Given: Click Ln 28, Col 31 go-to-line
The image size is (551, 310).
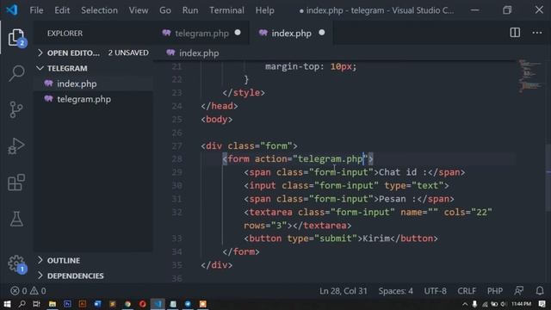Looking at the screenshot, I should click(343, 291).
